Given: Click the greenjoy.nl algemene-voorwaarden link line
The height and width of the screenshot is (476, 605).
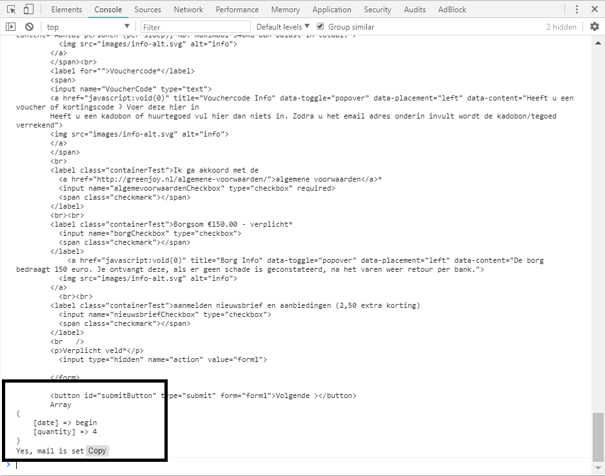Looking at the screenshot, I should [221, 179].
